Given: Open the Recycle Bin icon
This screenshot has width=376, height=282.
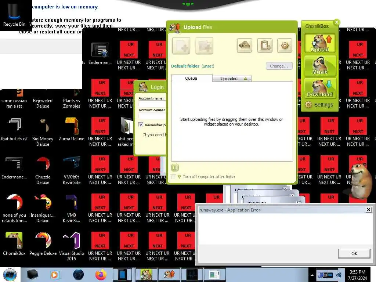Looking at the screenshot, I should pos(14,15).
